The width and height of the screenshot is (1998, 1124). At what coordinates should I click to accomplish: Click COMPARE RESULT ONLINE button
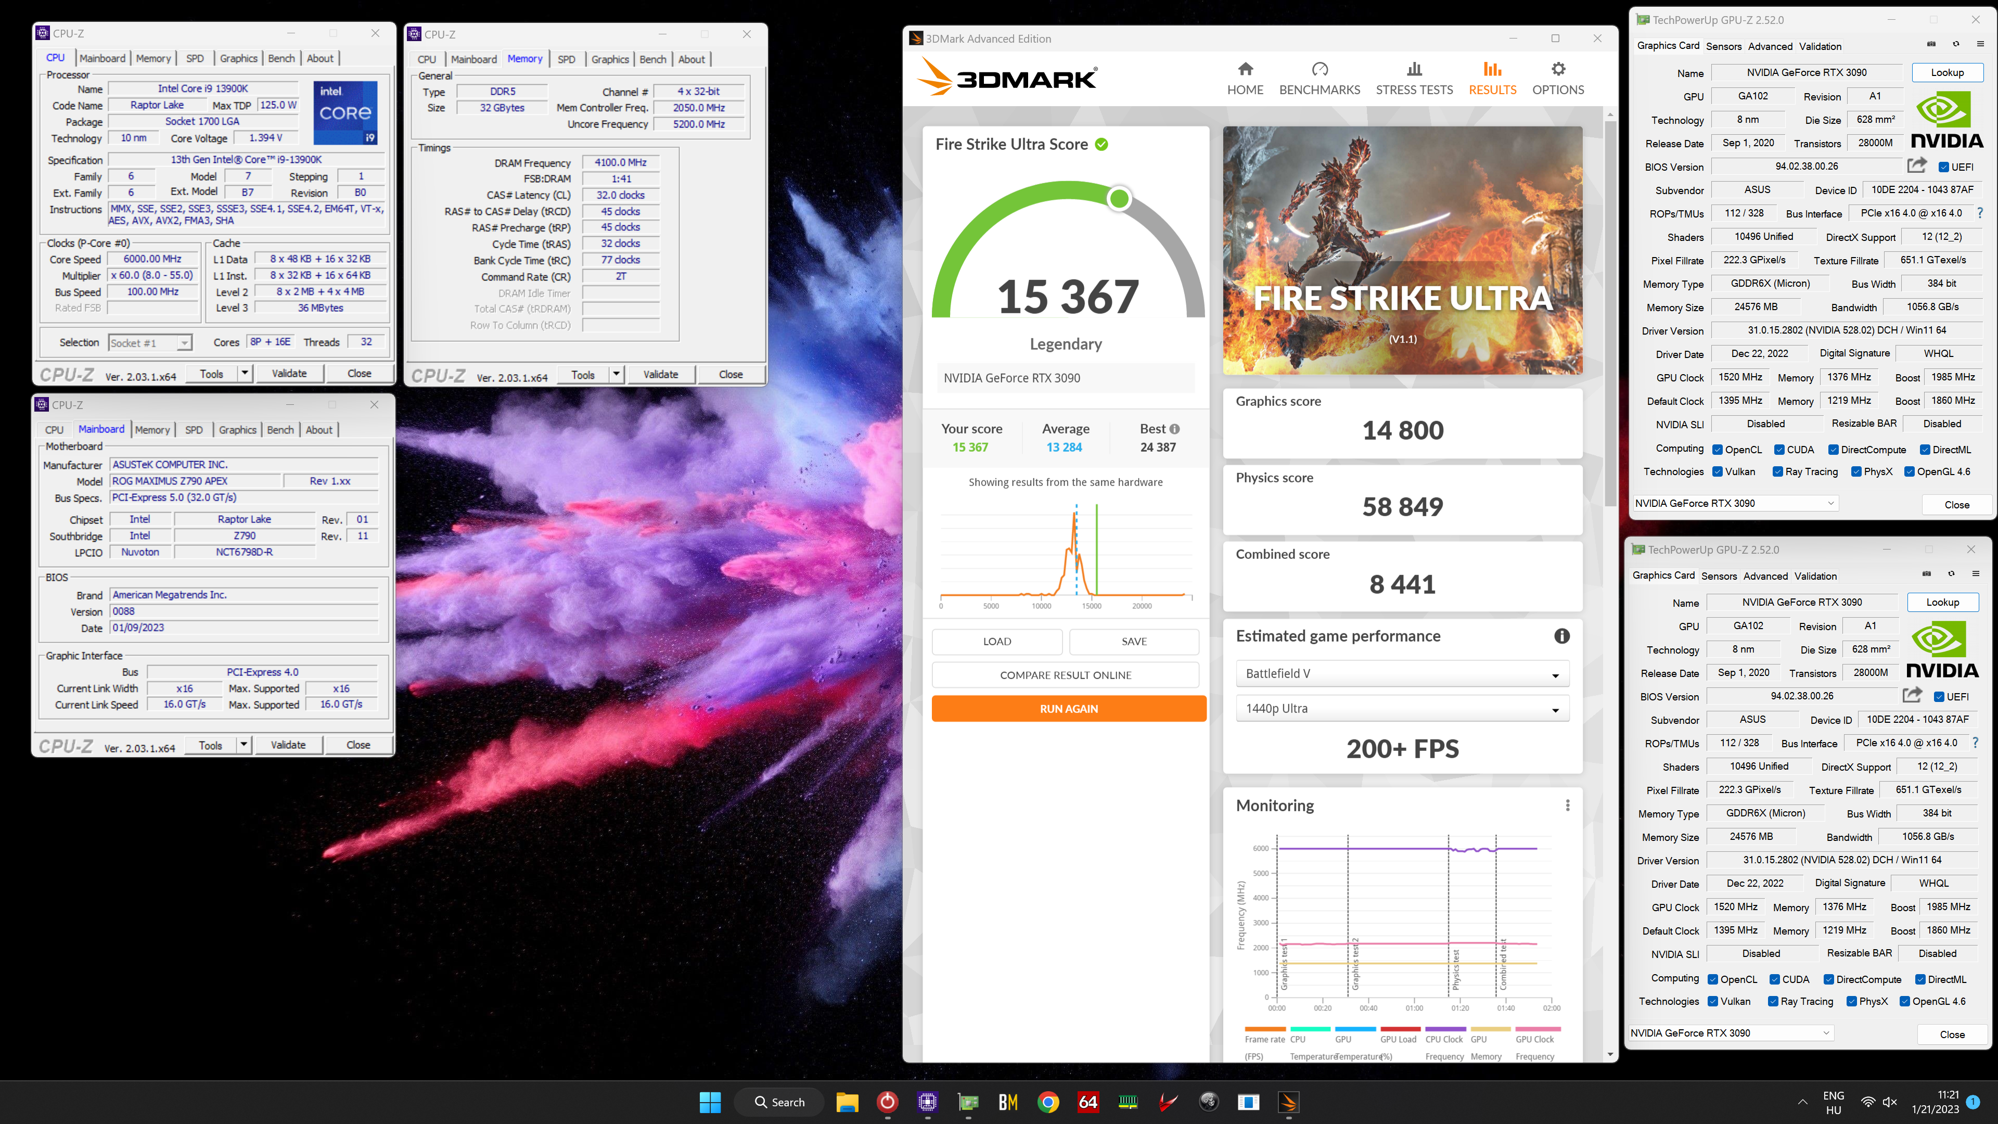coord(1066,675)
